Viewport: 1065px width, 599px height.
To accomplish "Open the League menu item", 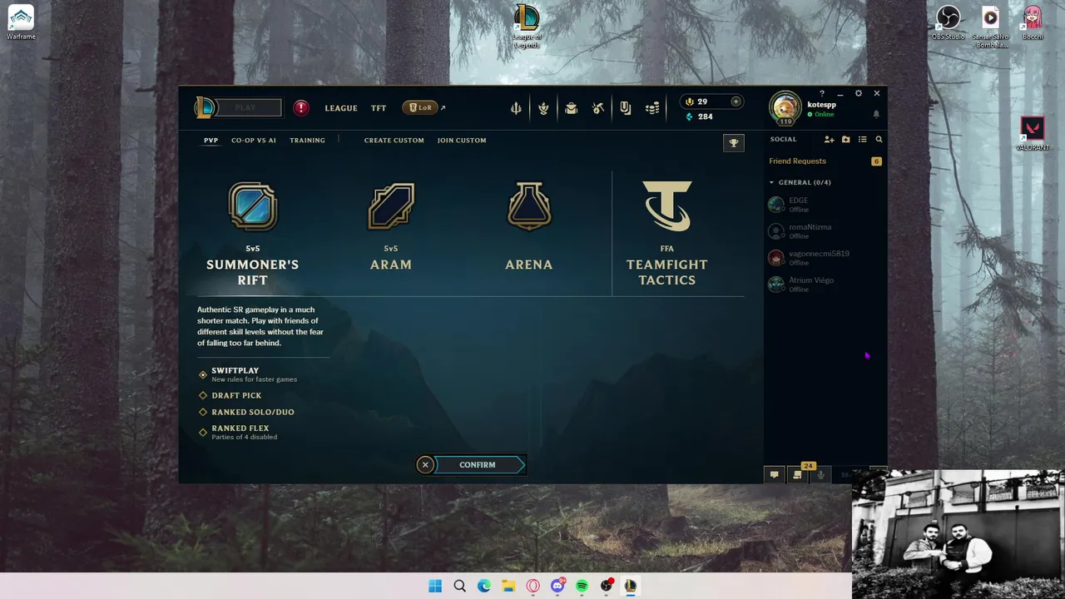I will tap(341, 108).
